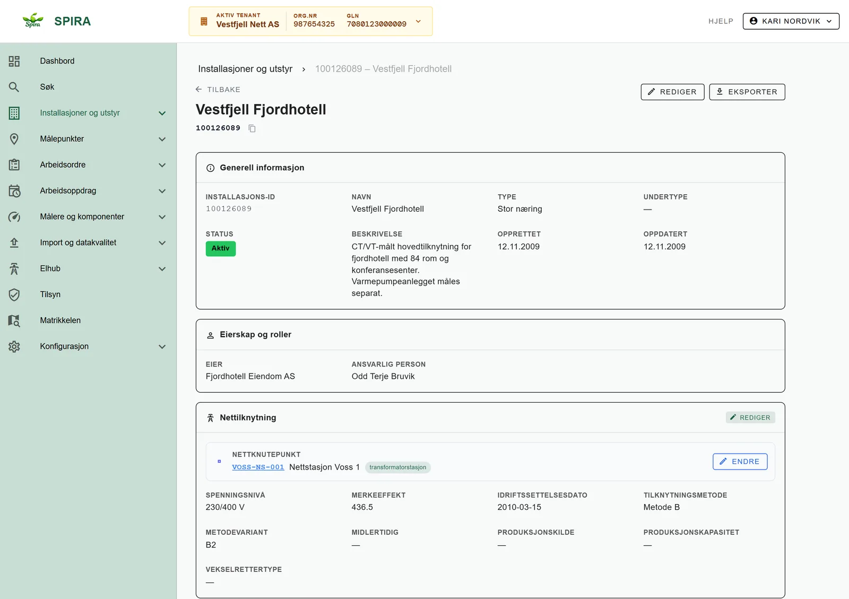Click the Installasjoner og utstyr breadcrumb
Screen dimensions: 849x599
tap(245, 69)
